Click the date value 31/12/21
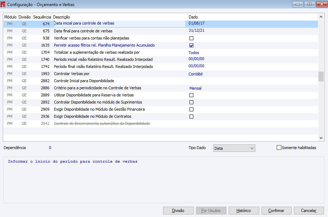Viewport: 328px width, 217px height. click(197, 30)
